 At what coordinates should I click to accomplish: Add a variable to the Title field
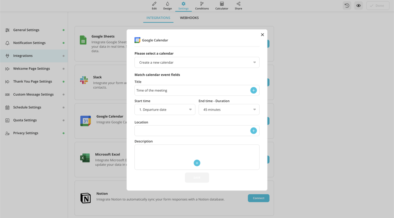click(253, 91)
